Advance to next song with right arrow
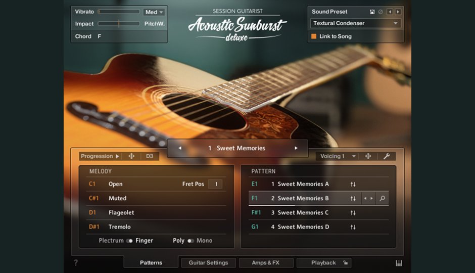475x273 pixels. point(296,148)
